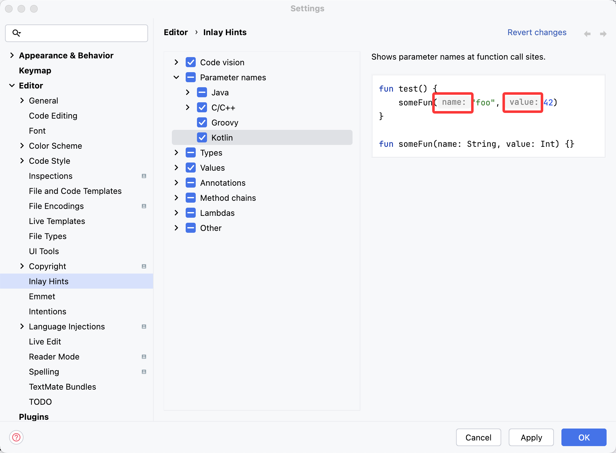The height and width of the screenshot is (453, 616).
Task: Click project-level icon beside Copyright
Action: click(x=144, y=266)
